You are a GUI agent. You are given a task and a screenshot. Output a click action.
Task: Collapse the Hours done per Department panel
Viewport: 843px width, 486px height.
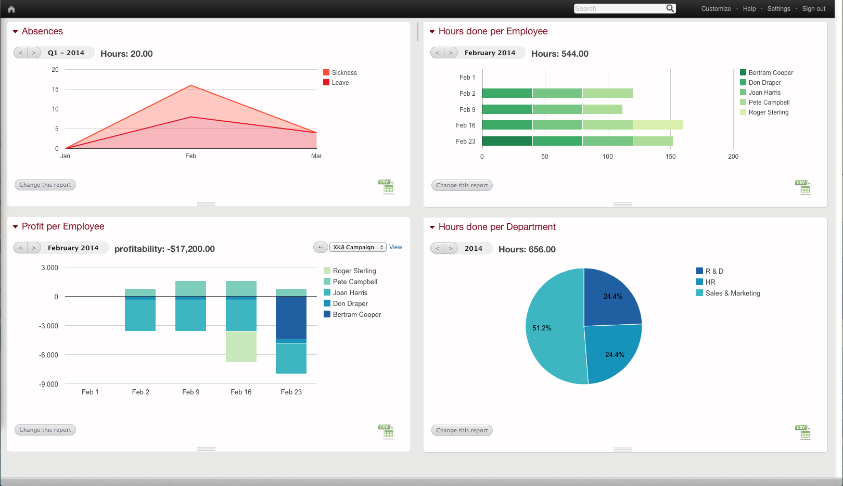click(432, 227)
